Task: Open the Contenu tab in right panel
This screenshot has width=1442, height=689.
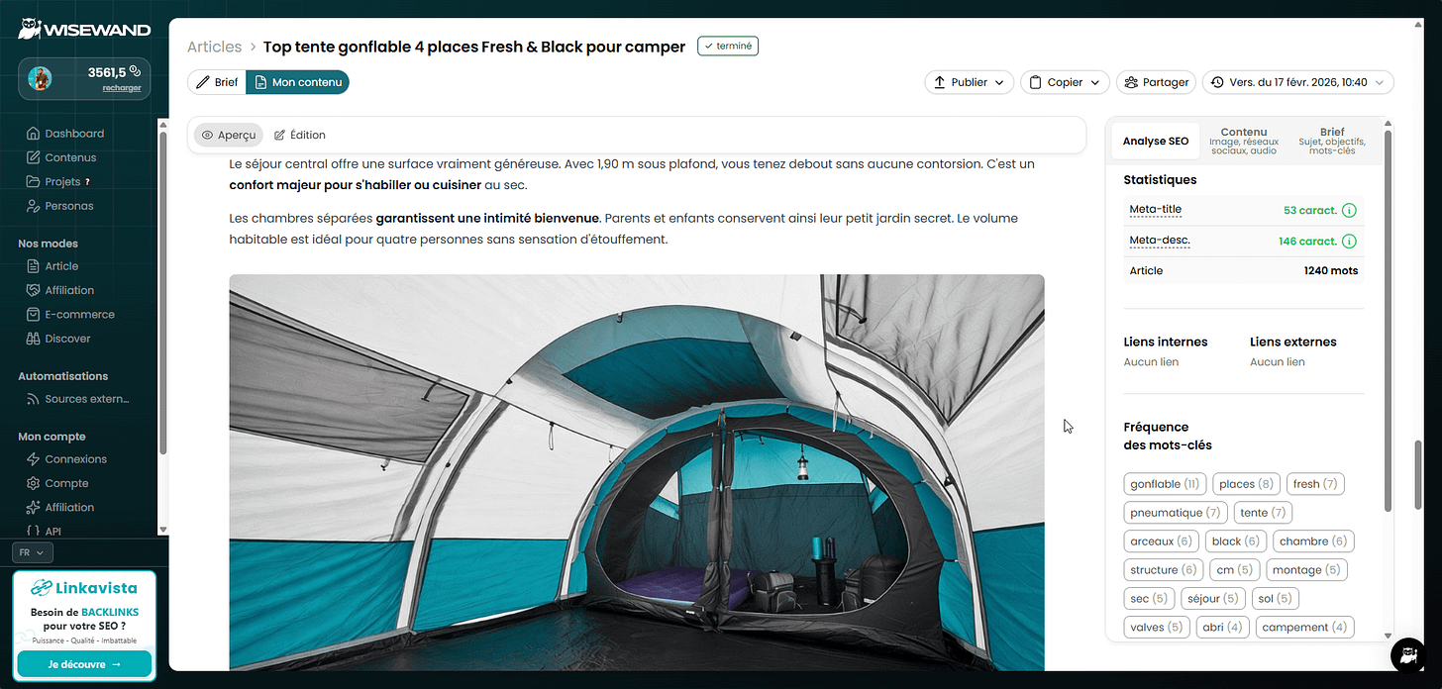Action: pos(1243,142)
